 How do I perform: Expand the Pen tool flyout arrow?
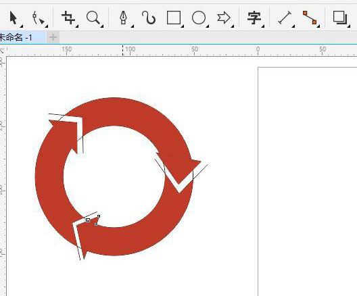[133, 26]
